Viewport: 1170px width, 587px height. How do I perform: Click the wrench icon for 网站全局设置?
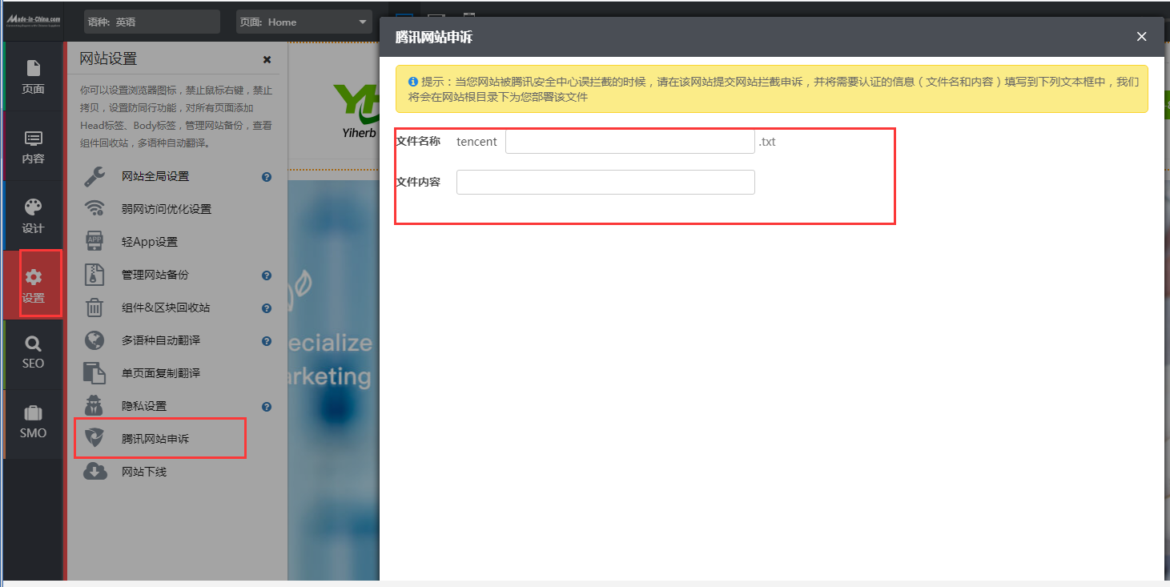(94, 177)
